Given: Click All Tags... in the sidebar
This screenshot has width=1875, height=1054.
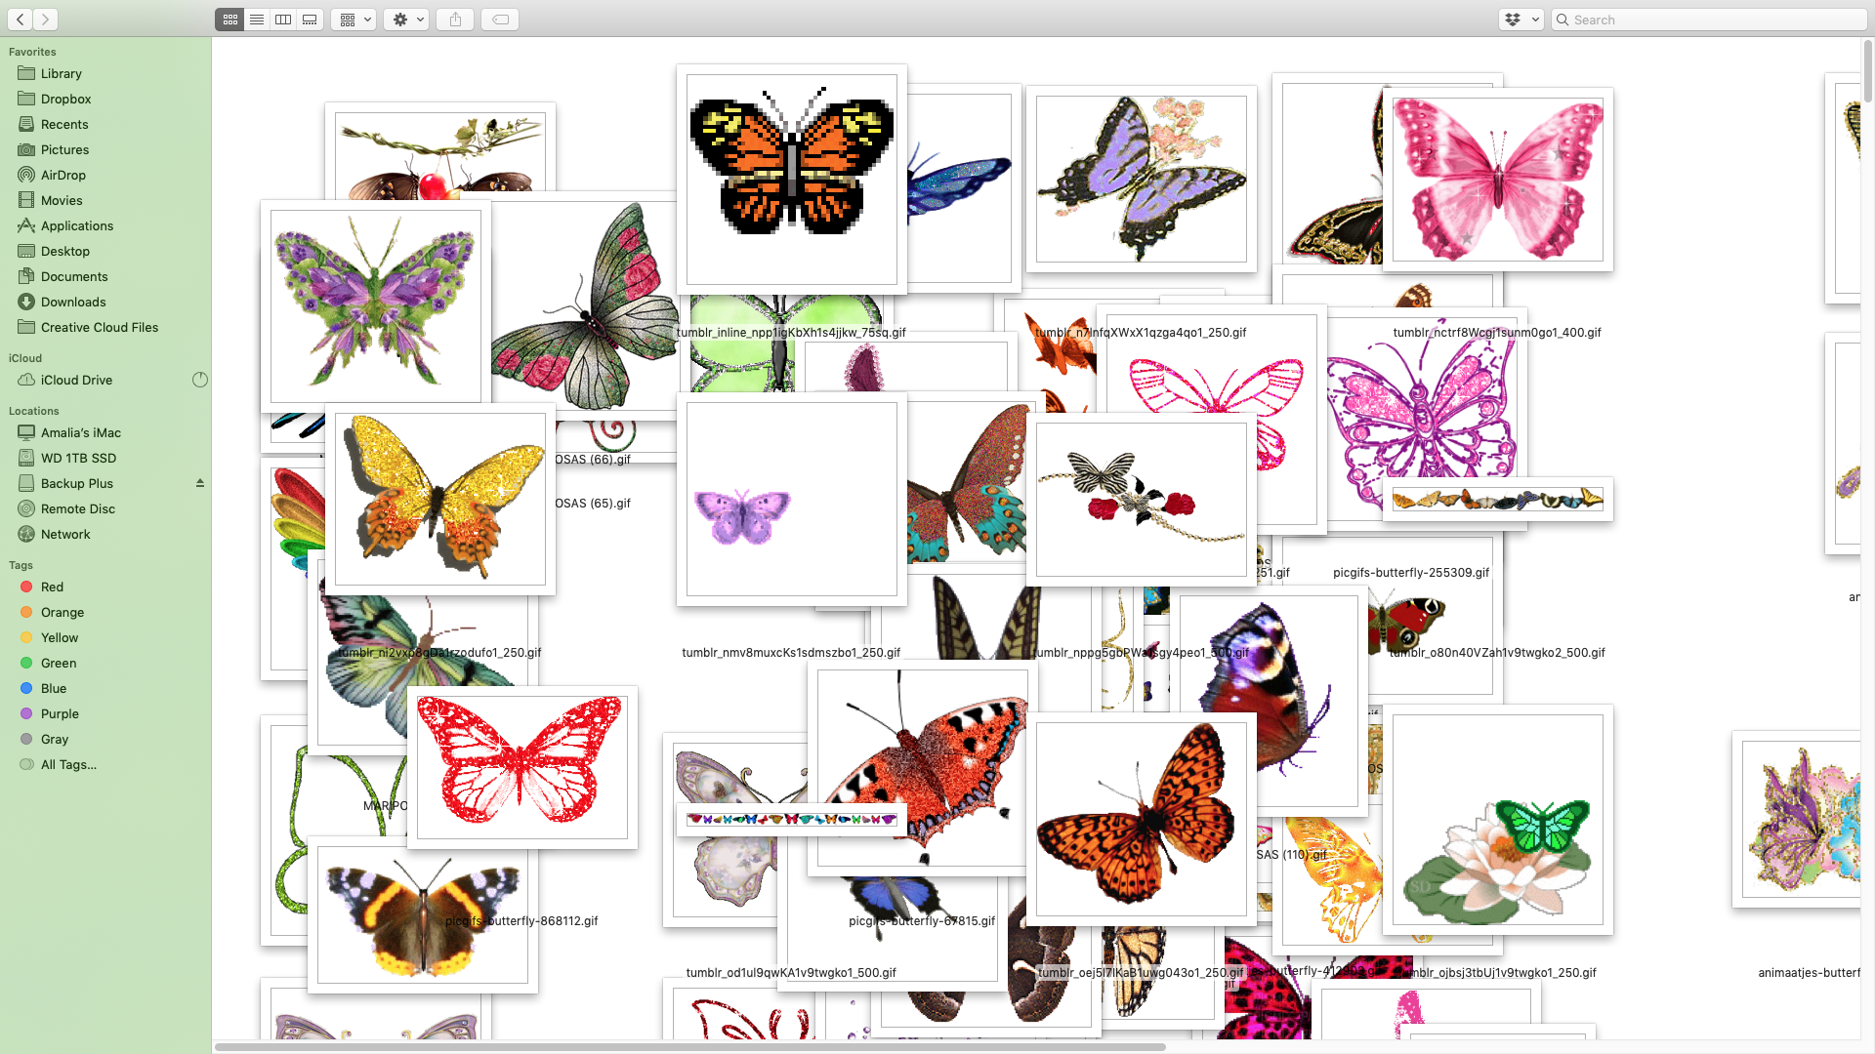Looking at the screenshot, I should [68, 764].
